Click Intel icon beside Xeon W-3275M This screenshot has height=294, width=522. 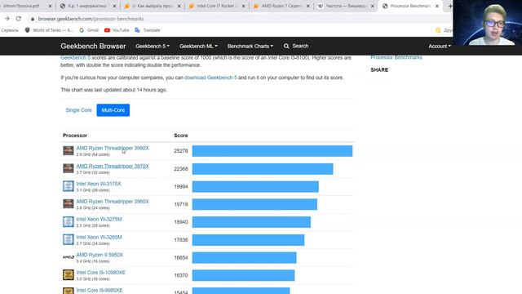click(69, 221)
